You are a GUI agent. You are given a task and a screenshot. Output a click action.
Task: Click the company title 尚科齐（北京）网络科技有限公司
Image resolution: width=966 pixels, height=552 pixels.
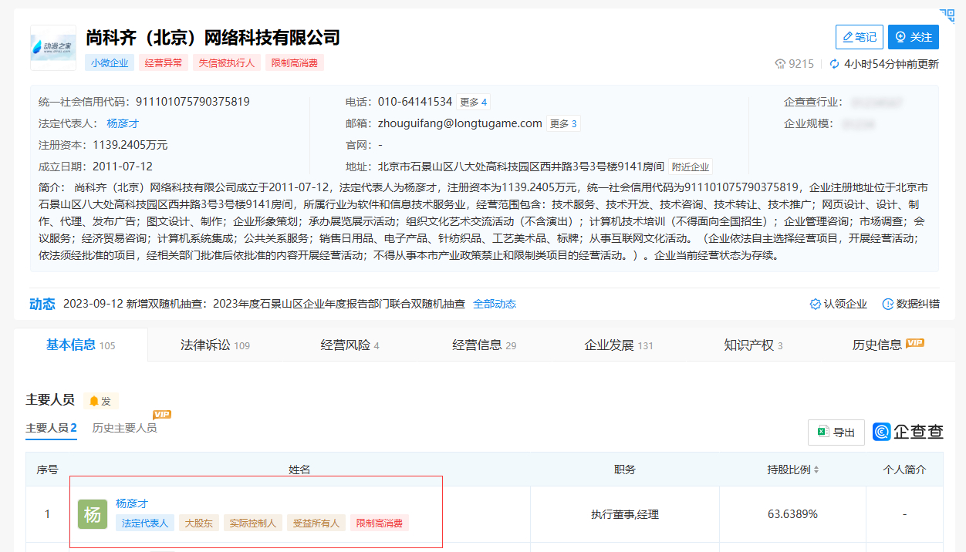(213, 38)
